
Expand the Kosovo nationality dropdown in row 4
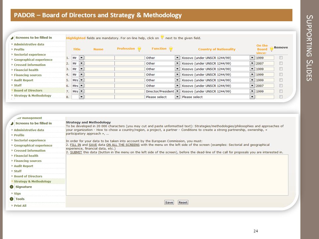[252, 75]
